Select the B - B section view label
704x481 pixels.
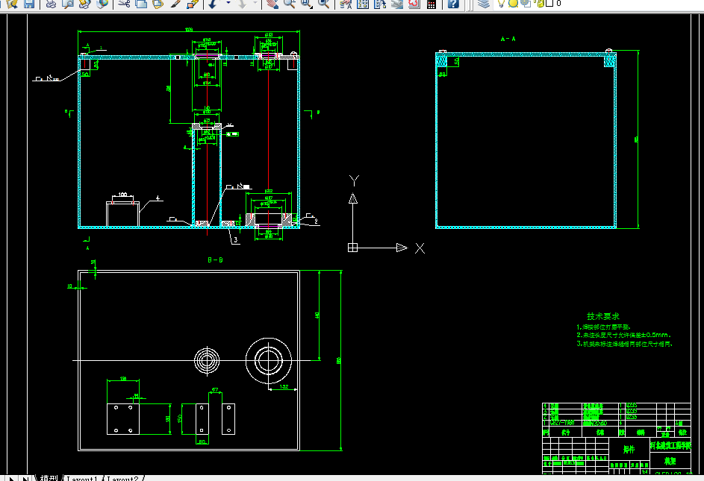click(215, 260)
